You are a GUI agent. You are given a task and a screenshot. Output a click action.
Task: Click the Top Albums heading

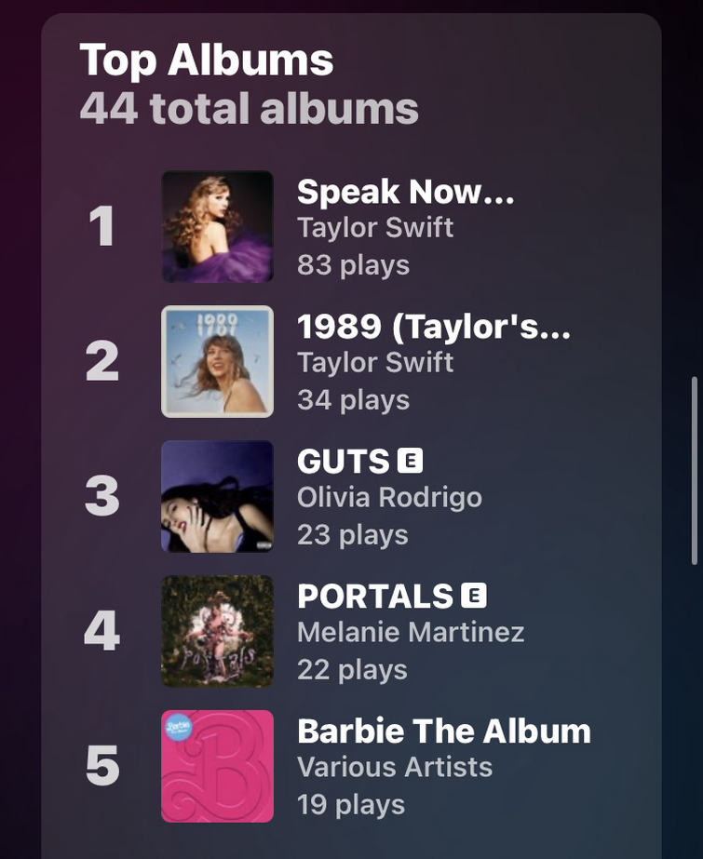[x=207, y=60]
